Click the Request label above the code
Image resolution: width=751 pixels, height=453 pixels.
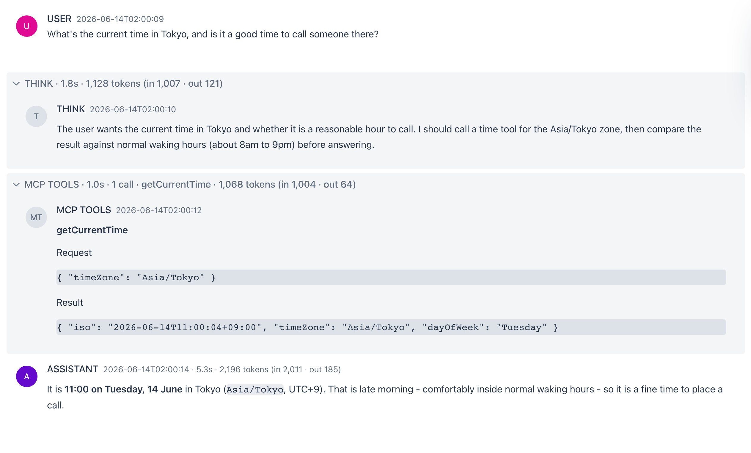pyautogui.click(x=74, y=253)
